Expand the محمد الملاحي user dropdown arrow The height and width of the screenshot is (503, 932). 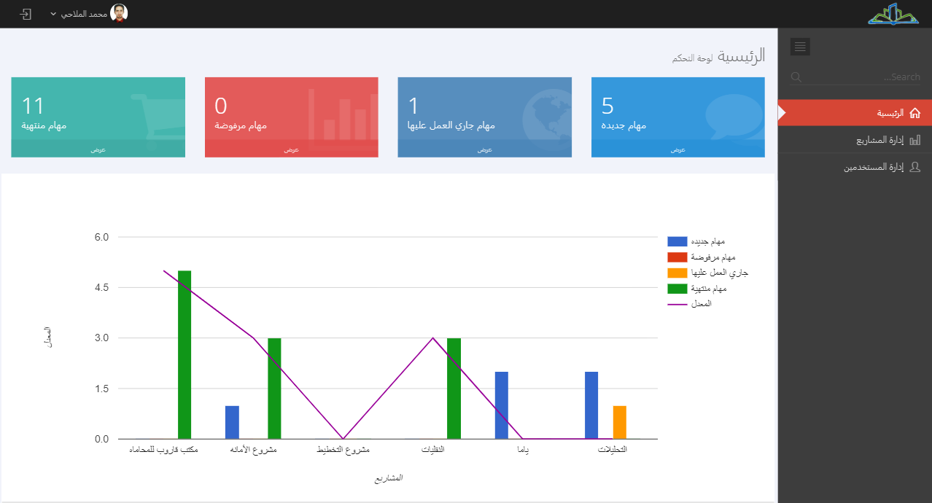53,14
